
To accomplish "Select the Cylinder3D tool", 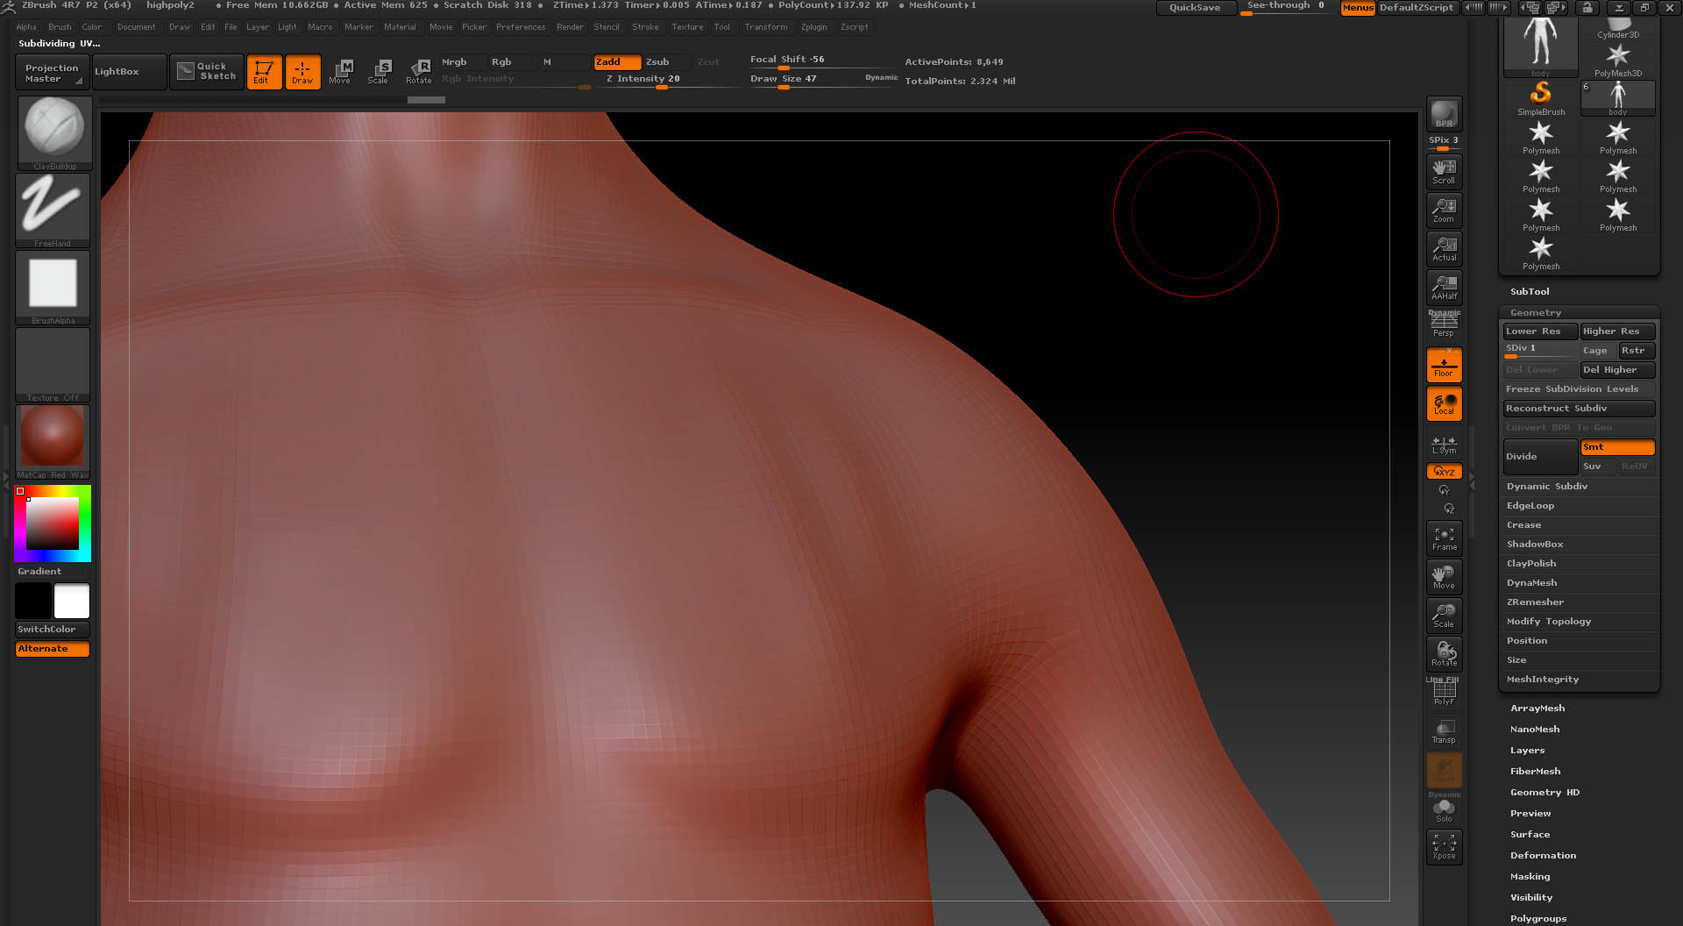I will point(1618,28).
